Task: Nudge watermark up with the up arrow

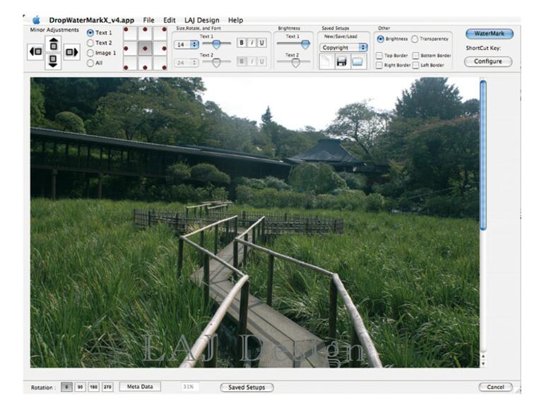Action: (x=53, y=44)
